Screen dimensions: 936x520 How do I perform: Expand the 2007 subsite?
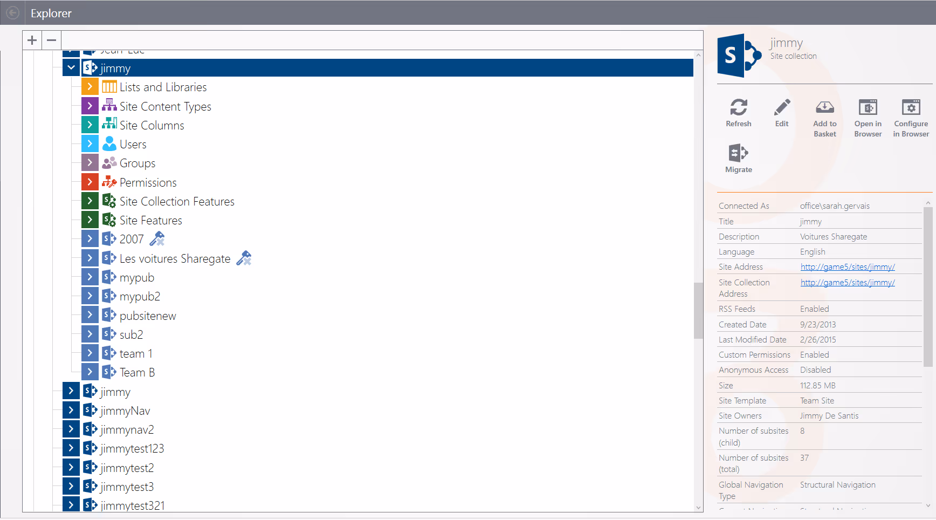(90, 239)
